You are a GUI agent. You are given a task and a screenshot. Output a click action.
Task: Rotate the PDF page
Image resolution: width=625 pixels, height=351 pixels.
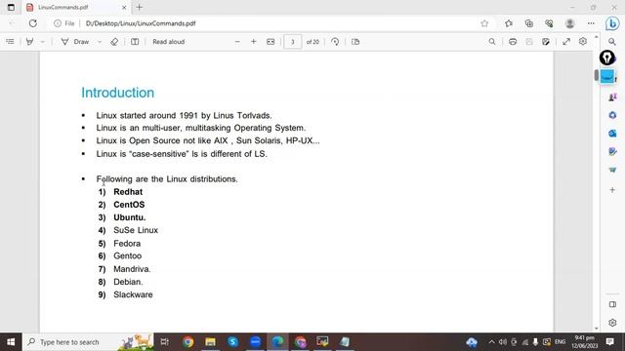(x=335, y=41)
